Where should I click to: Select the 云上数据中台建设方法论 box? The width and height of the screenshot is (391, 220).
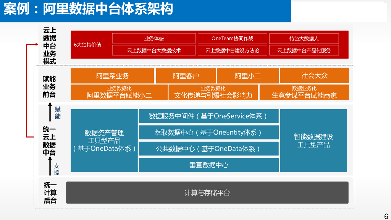(x=233, y=50)
